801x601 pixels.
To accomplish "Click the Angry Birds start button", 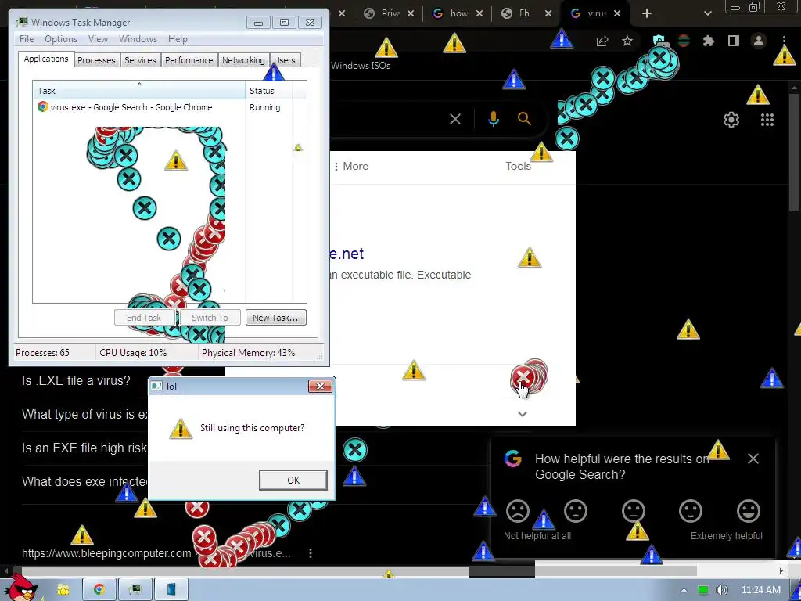I will tap(23, 588).
